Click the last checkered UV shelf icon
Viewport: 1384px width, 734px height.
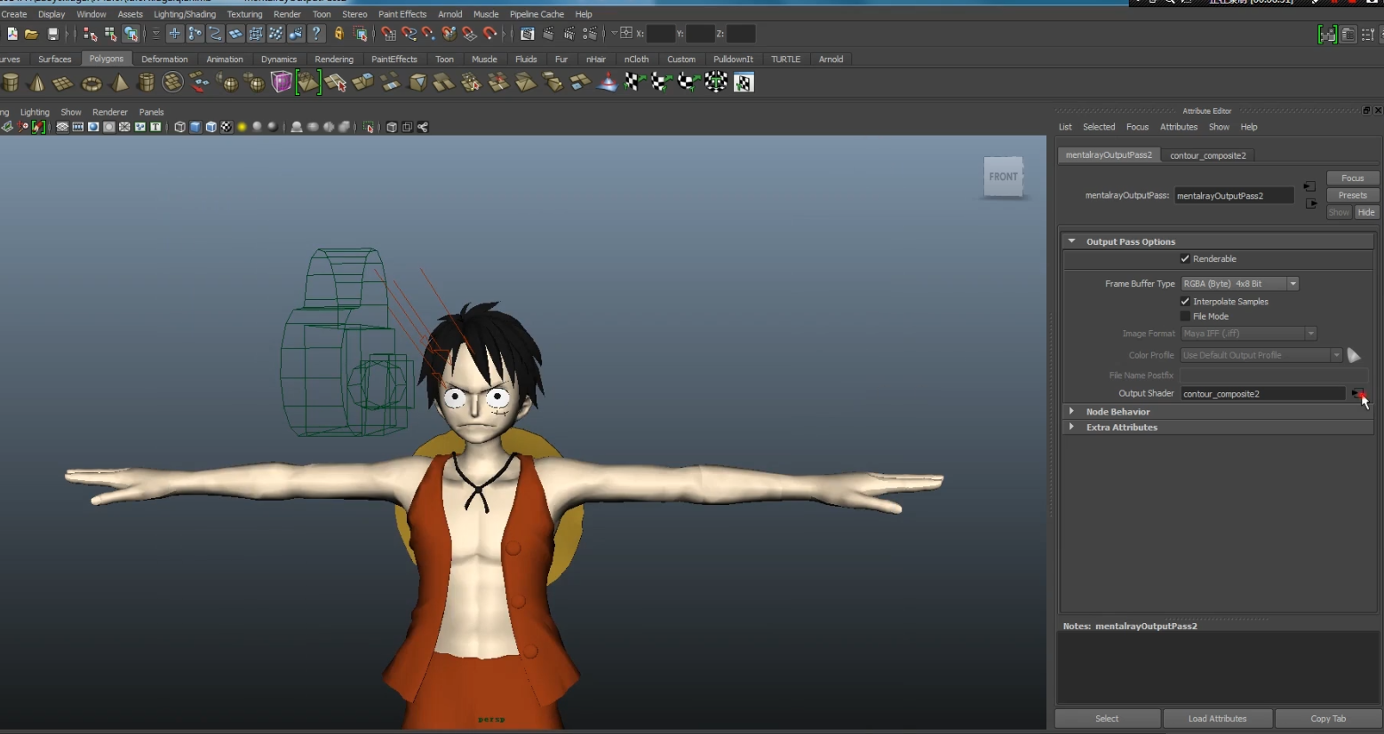[744, 83]
